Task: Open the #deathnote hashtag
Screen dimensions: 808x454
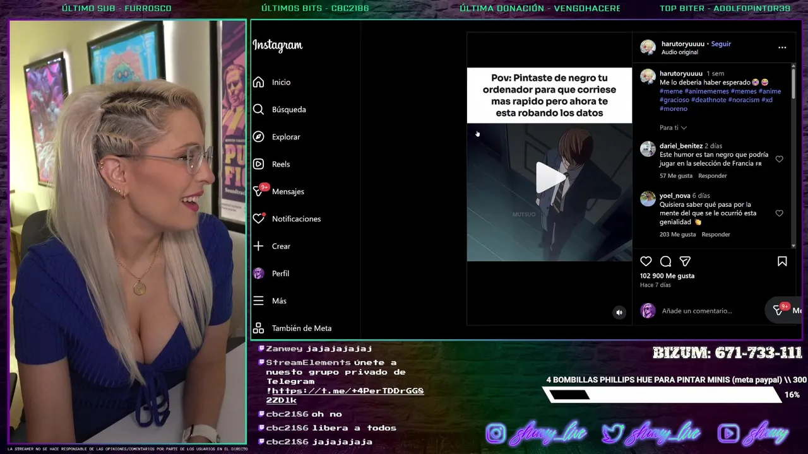Action: tap(708, 100)
